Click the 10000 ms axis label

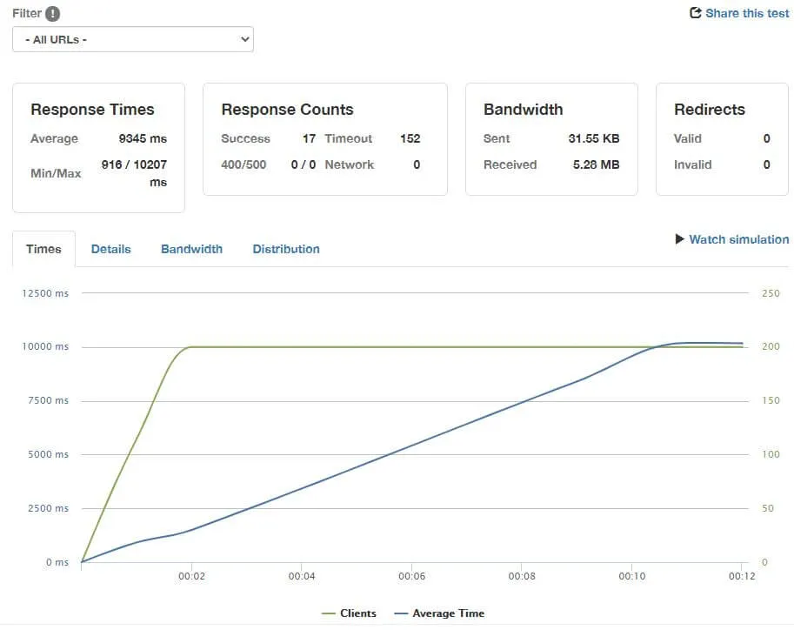45,346
